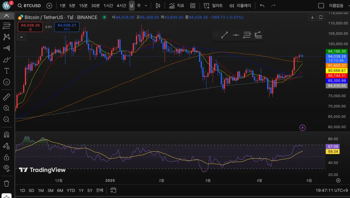
Task: Open the ruler measure tool
Action: point(6,97)
